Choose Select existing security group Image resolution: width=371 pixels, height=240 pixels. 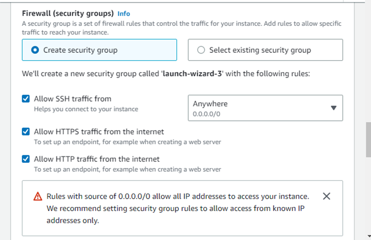[201, 50]
